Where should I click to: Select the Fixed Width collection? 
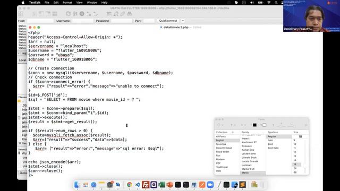tap(223, 152)
